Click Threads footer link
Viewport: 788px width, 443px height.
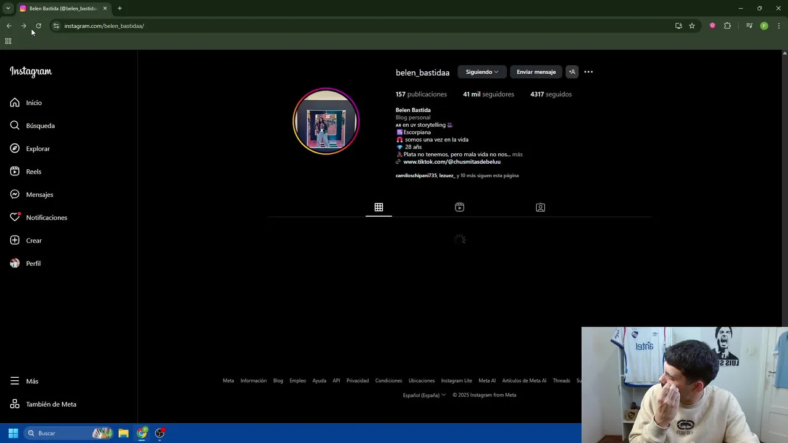[x=561, y=381]
